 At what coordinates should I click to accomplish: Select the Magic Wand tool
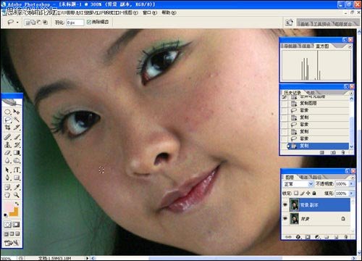click(17, 120)
